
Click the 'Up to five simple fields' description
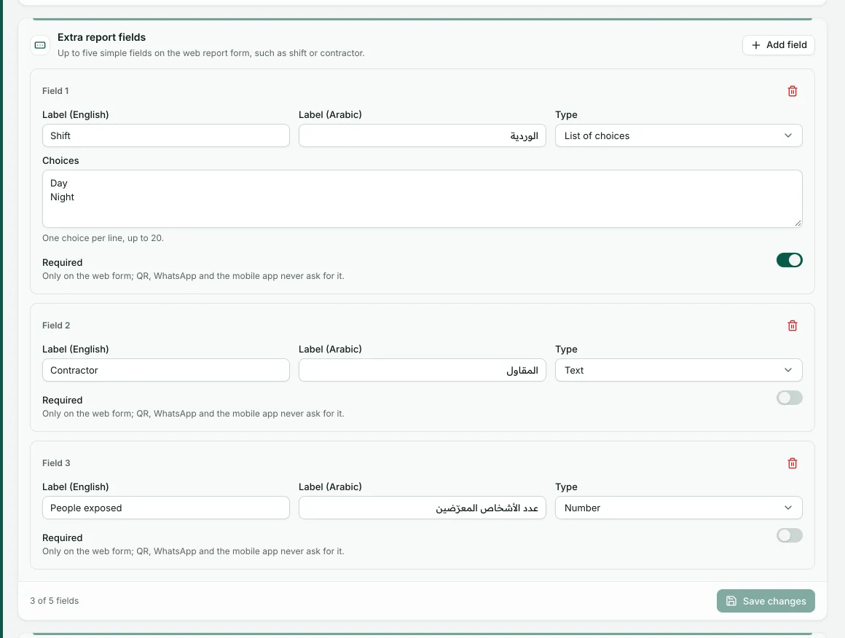pyautogui.click(x=211, y=53)
